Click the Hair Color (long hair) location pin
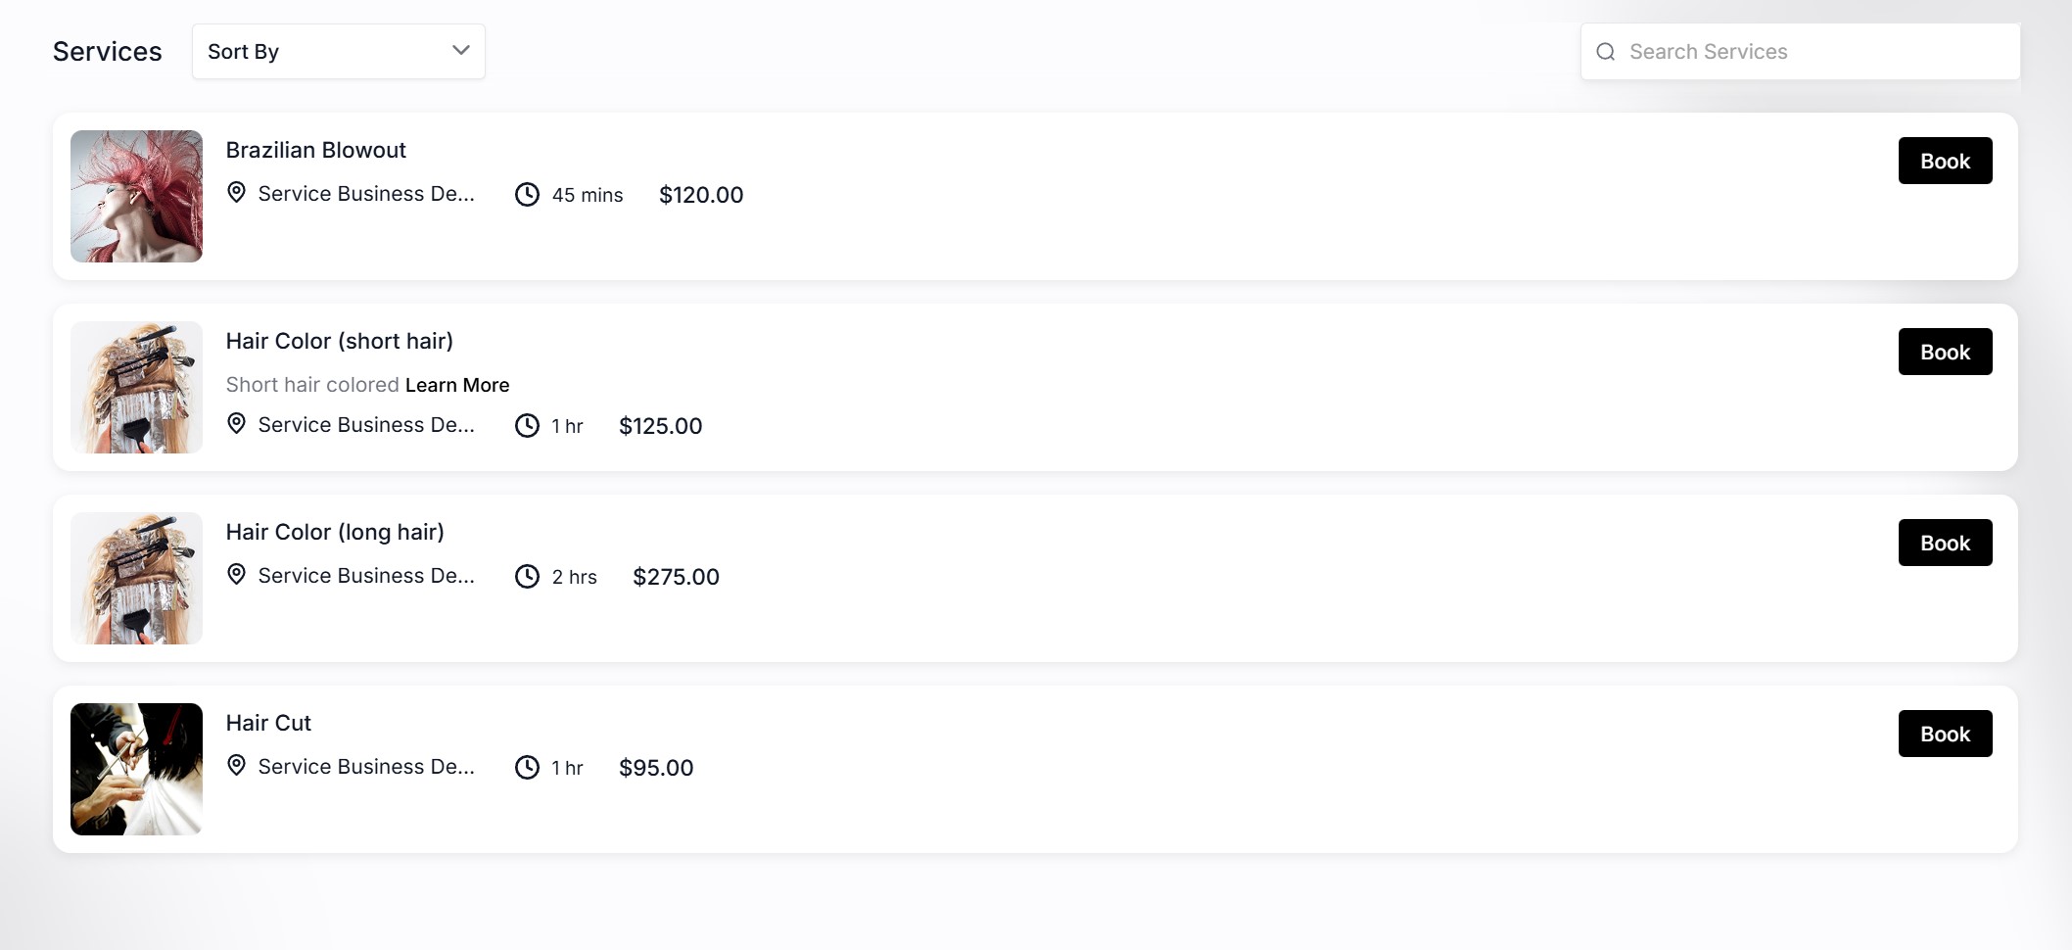The height and width of the screenshot is (950, 2072). point(236,574)
